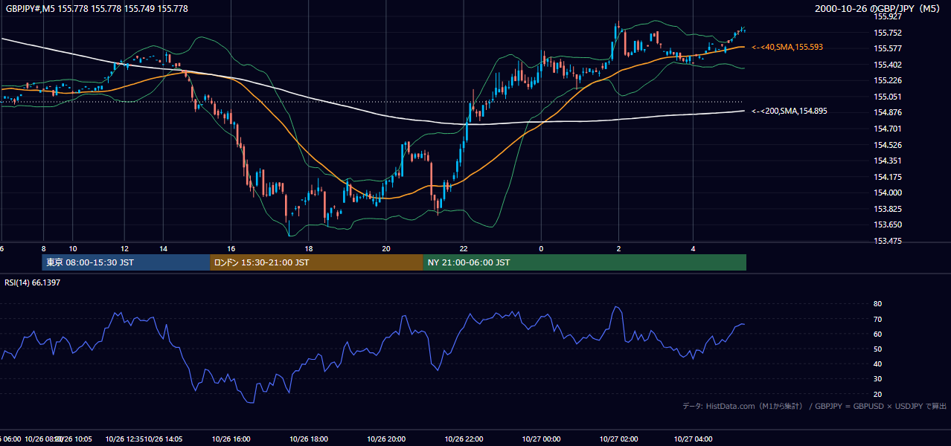Image resolution: width=951 pixels, height=446 pixels.
Task: Click price axis value 154.000
Action: pos(888,193)
